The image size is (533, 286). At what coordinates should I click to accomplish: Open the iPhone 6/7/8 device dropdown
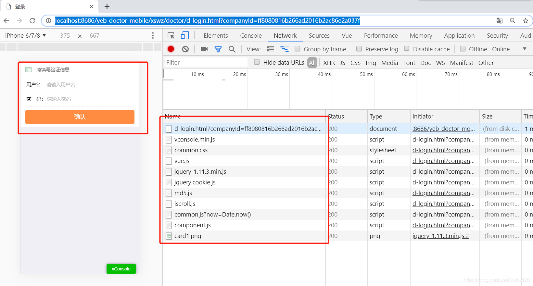26,36
